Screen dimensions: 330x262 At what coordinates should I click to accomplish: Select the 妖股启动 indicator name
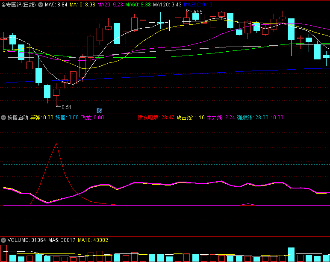(18, 118)
